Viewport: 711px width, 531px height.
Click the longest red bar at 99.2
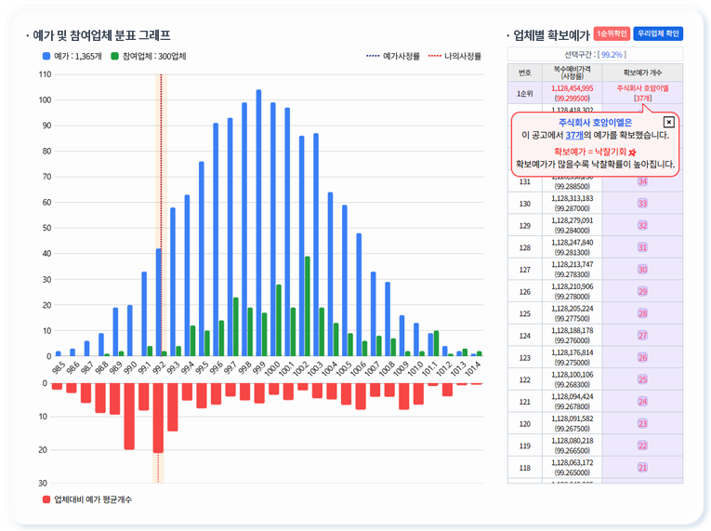point(158,418)
